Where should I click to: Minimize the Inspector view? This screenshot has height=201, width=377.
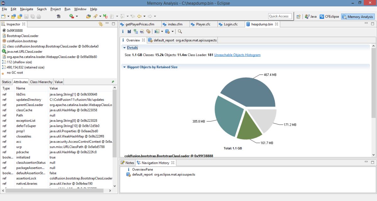click(107, 23)
